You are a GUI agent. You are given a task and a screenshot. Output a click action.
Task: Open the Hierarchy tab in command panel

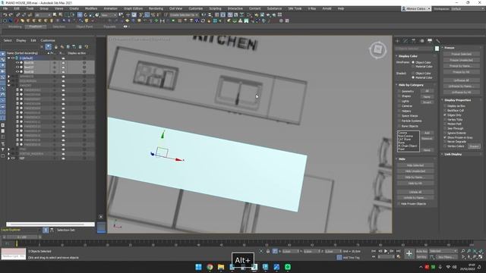(x=413, y=41)
